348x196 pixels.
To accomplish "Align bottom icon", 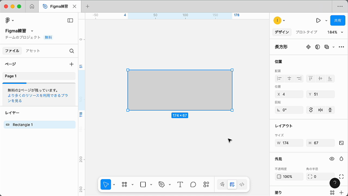I will pyautogui.click(x=330, y=78).
